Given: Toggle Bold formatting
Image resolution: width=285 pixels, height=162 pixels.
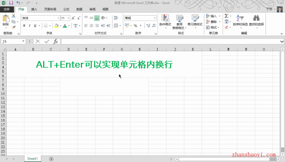Looking at the screenshot, I should (24, 26).
